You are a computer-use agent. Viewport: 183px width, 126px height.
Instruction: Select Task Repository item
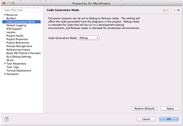coord(16,64)
